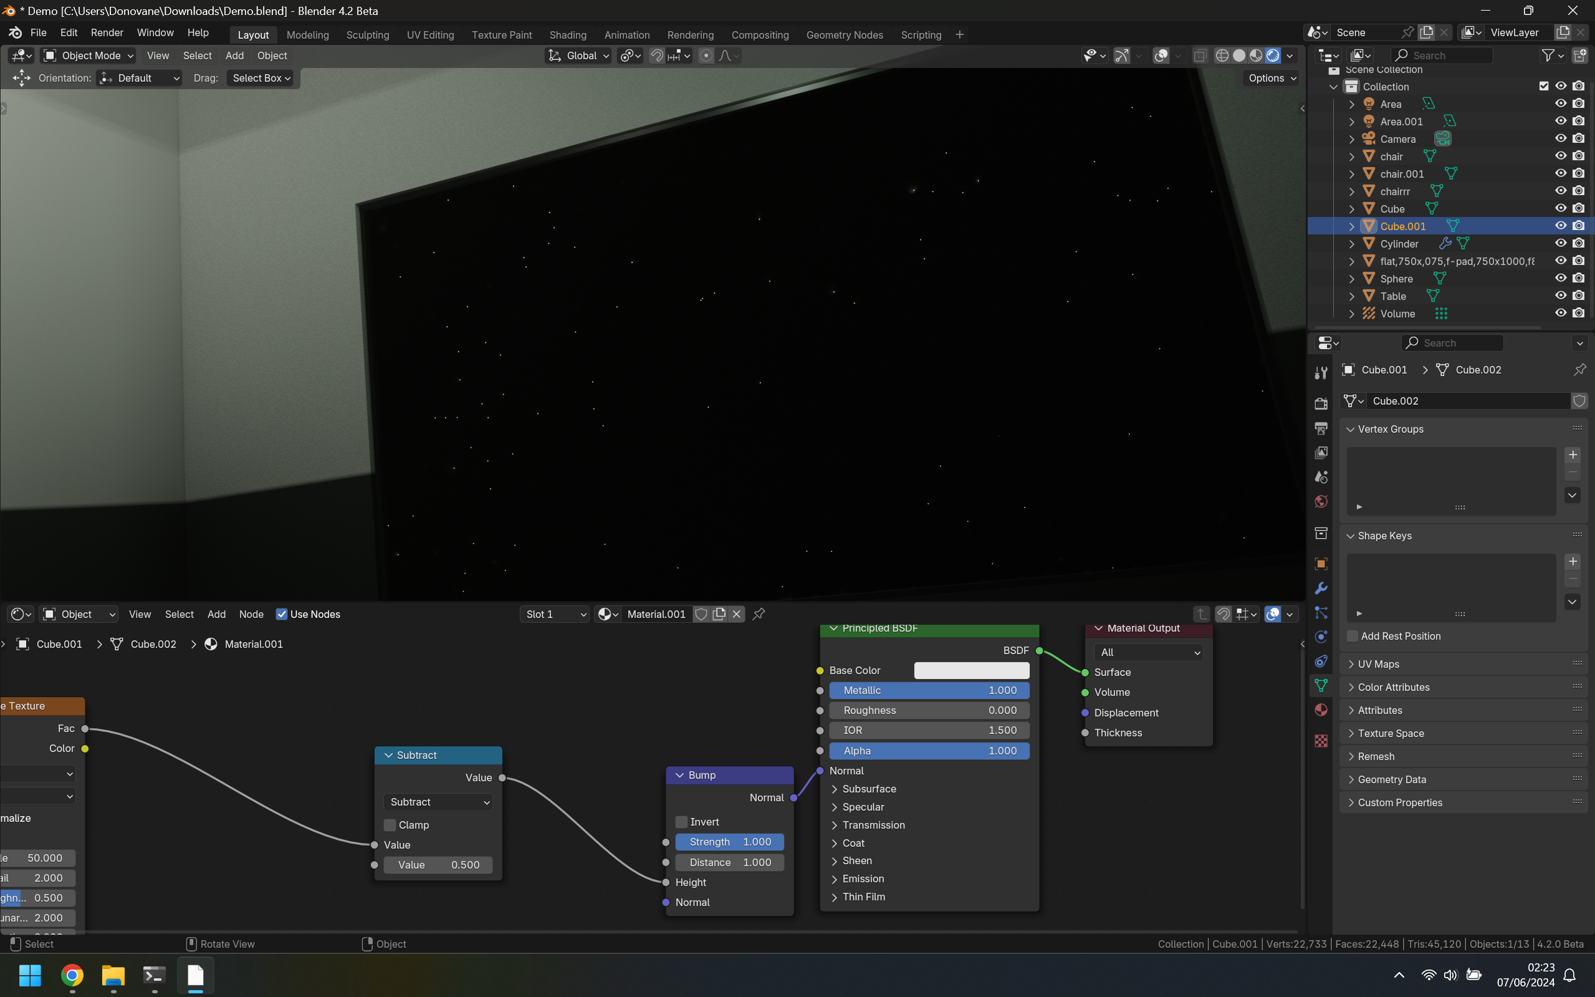Open Vertex Groups specials arrow menu
The image size is (1595, 997).
click(x=1573, y=495)
